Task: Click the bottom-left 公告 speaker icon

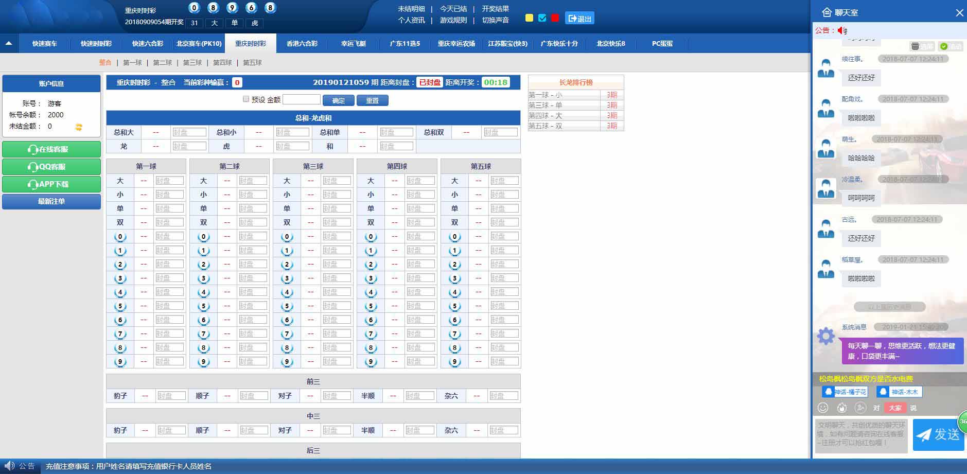Action: (x=10, y=466)
